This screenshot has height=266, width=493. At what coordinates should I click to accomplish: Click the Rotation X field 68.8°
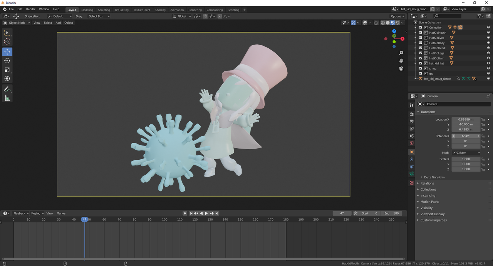pos(466,136)
